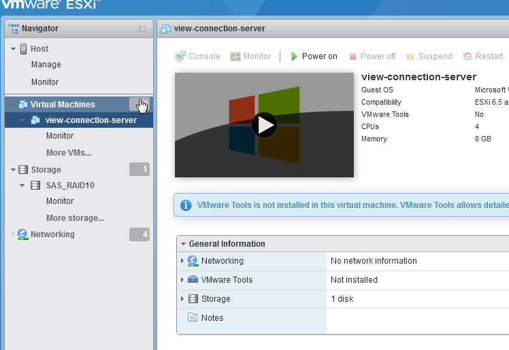Click the '8 GB' memory value
The width and height of the screenshot is (509, 350).
tap(482, 139)
